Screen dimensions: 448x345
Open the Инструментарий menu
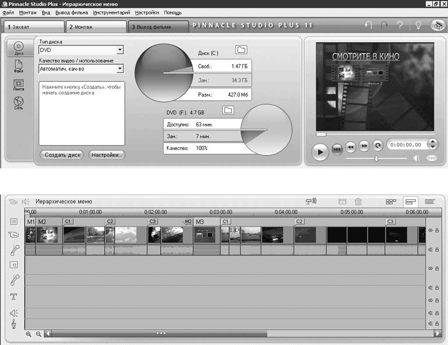tap(109, 12)
